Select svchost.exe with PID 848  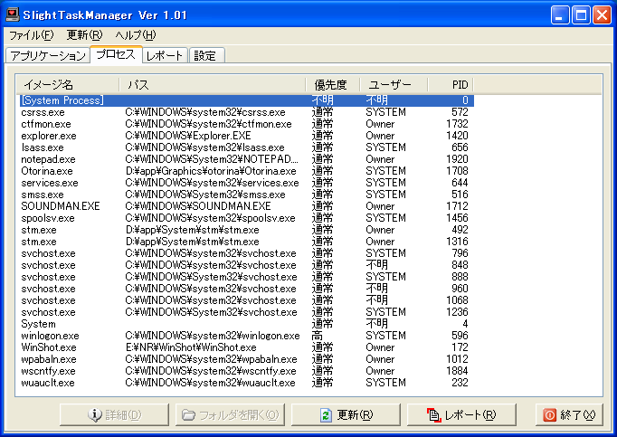(247, 265)
